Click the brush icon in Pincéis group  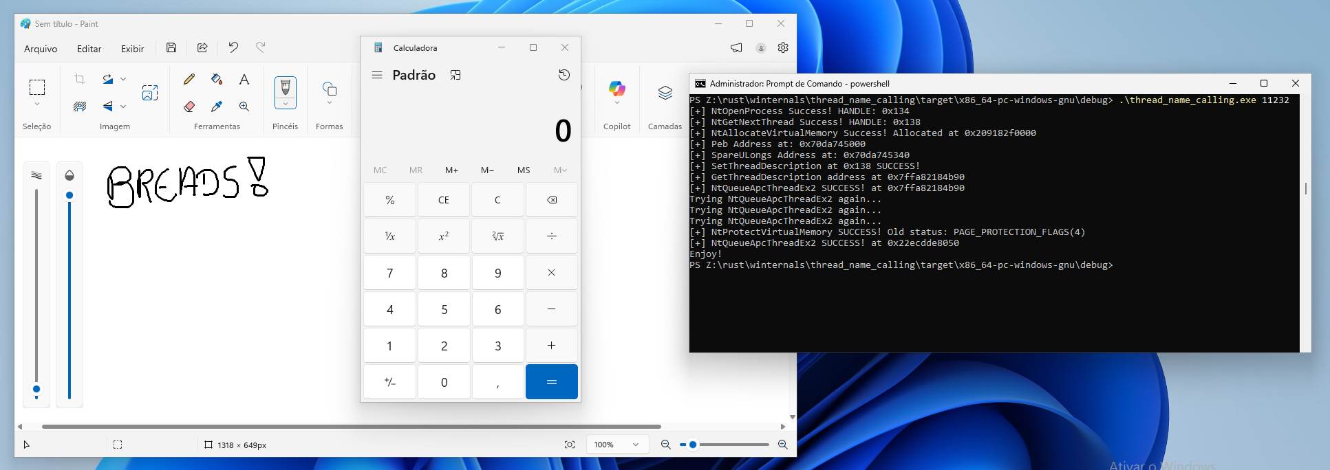click(286, 87)
